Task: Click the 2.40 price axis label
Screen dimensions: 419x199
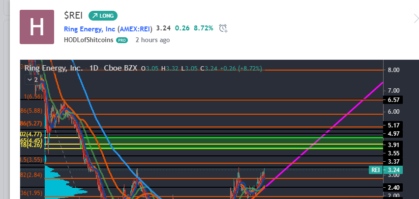Action: [393, 187]
